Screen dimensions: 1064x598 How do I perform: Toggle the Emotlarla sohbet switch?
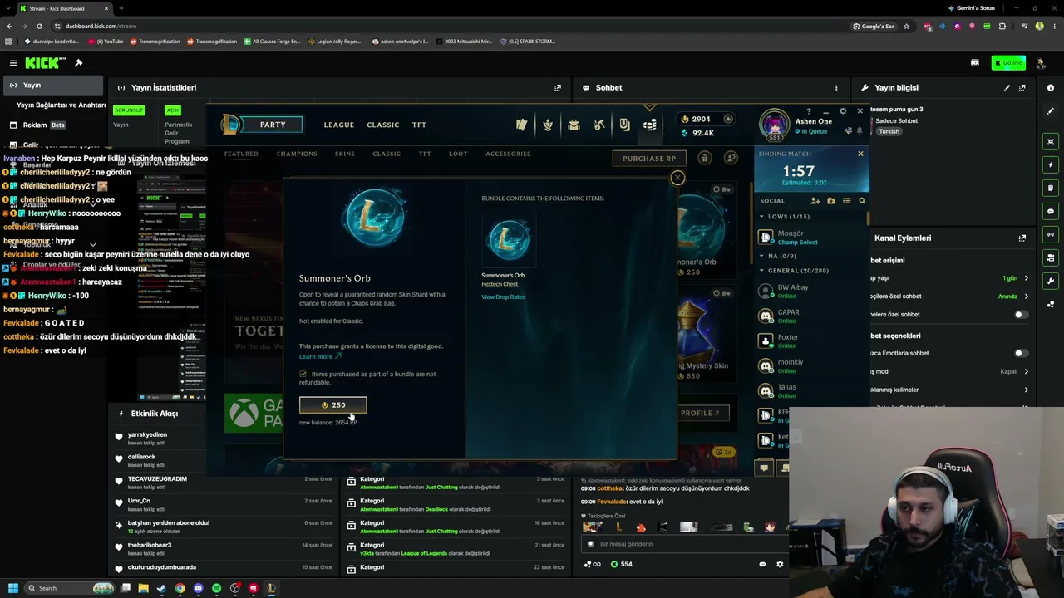pos(1022,353)
